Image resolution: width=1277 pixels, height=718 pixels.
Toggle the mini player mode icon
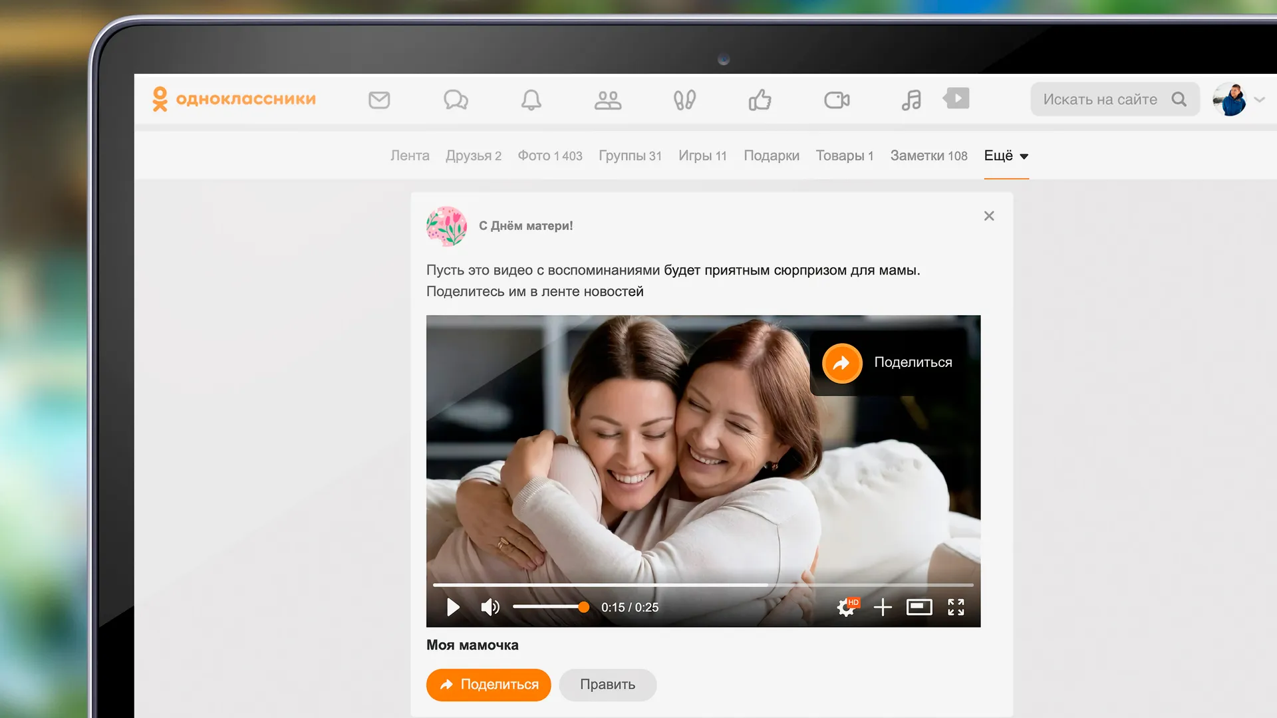click(919, 607)
